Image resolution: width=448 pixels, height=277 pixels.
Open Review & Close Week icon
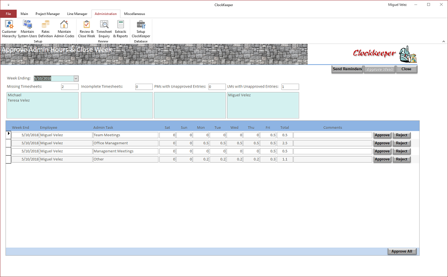87,29
